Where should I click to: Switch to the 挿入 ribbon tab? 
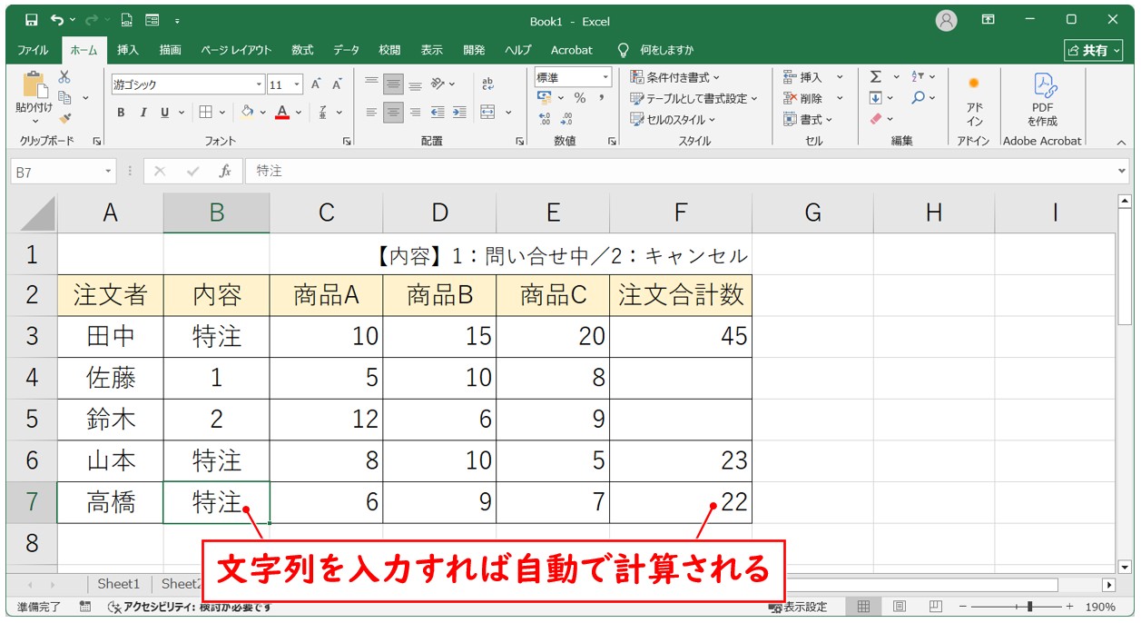(128, 50)
